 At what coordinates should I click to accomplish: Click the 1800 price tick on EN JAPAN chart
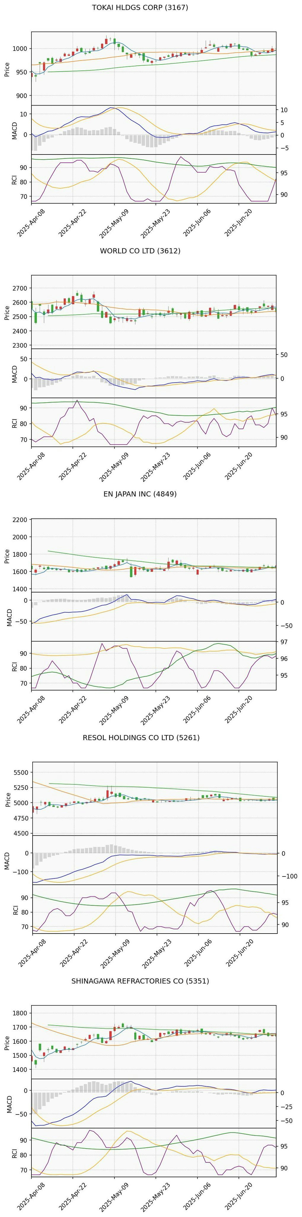(x=20, y=554)
